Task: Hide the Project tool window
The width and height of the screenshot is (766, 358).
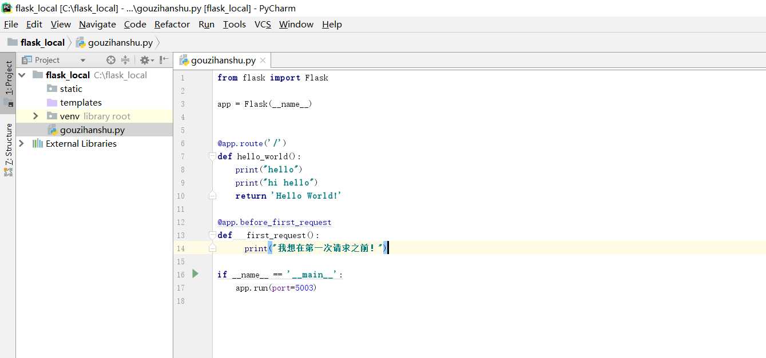Action: [x=164, y=60]
